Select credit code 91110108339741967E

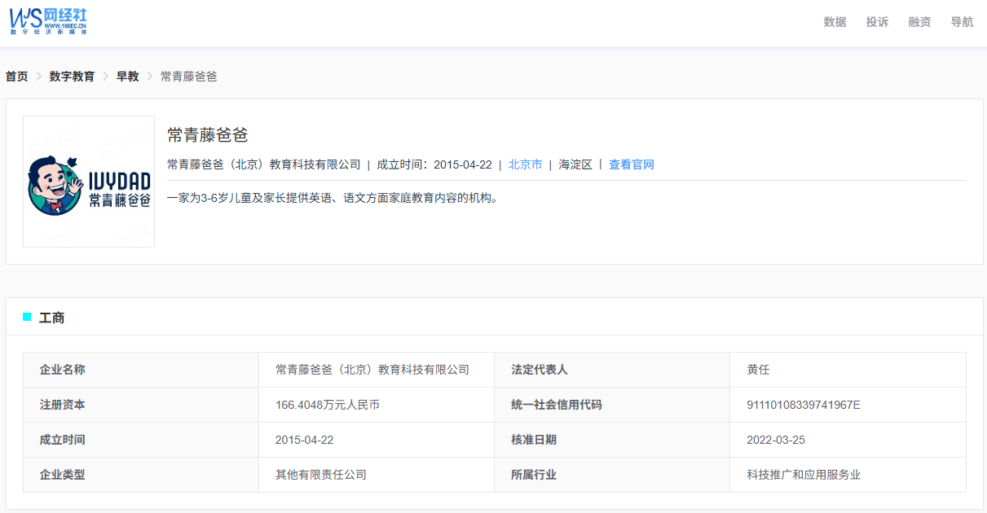tap(804, 405)
